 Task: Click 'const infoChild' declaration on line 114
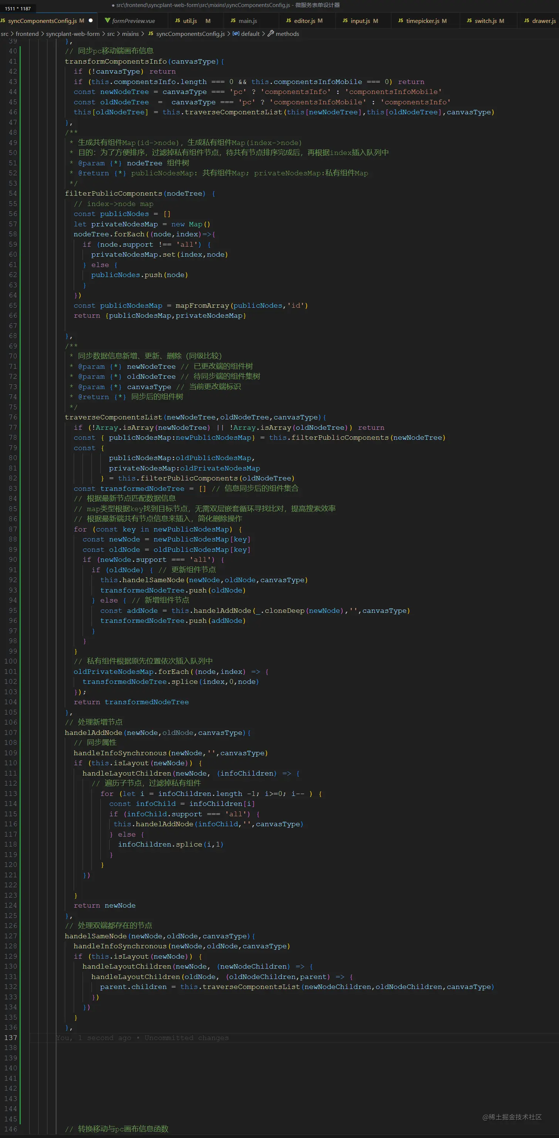coord(142,804)
